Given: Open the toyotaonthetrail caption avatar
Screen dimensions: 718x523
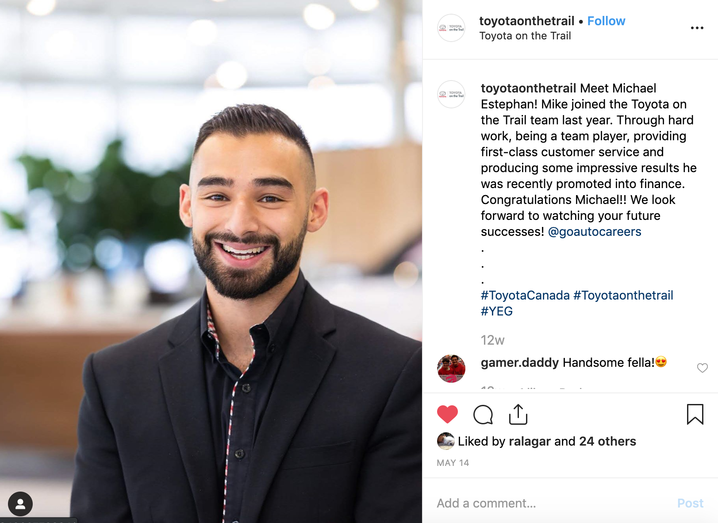Looking at the screenshot, I should pos(451,94).
